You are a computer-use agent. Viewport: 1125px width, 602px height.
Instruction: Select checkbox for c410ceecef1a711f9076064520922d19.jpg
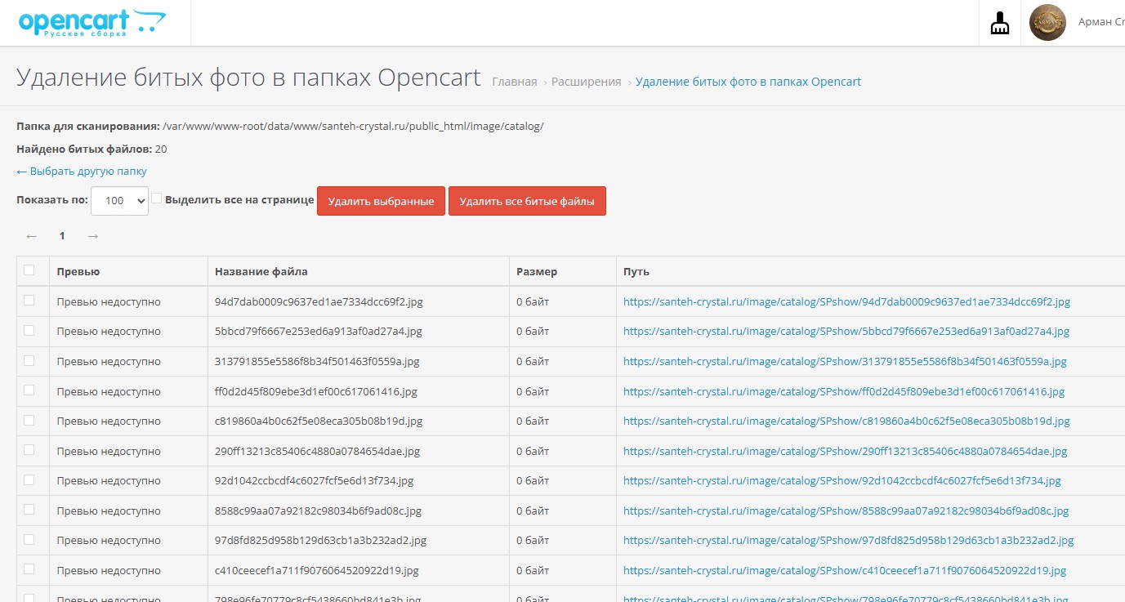coord(29,569)
